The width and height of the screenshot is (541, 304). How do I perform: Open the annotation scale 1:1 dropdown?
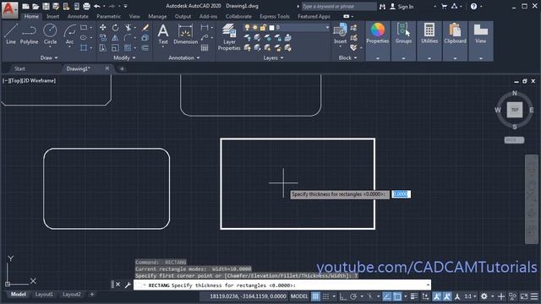pyautogui.click(x=470, y=296)
